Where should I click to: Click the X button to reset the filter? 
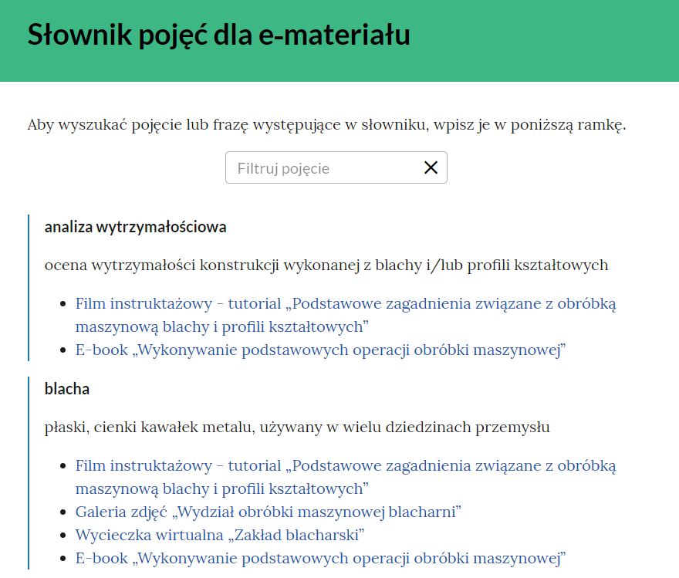[431, 167]
